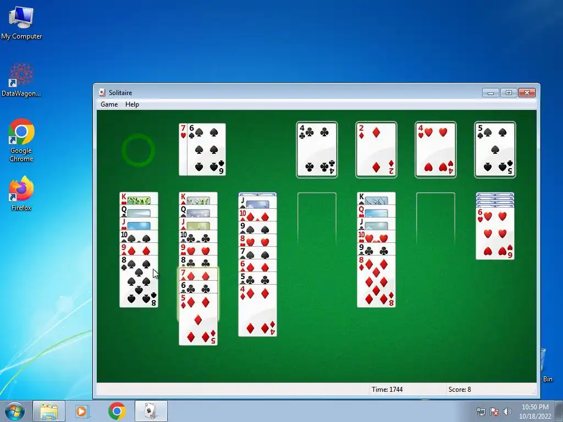
Task: Select the 9 of spades in third column
Action: [x=257, y=228]
